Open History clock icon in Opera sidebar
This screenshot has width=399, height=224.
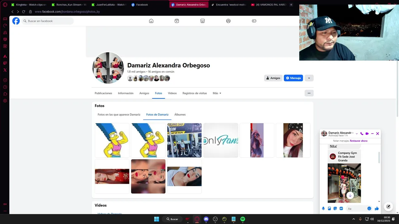click(5, 87)
